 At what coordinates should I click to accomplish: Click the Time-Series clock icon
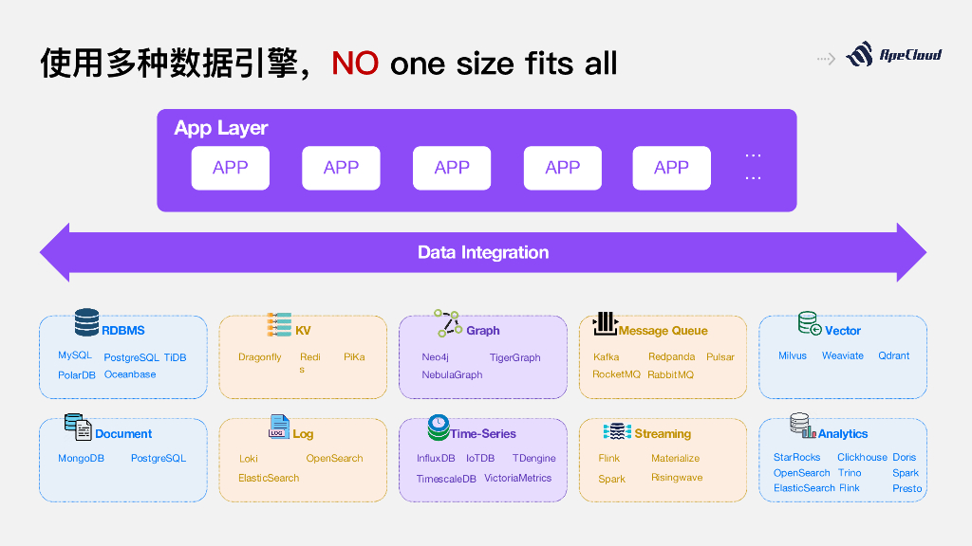[x=439, y=428]
